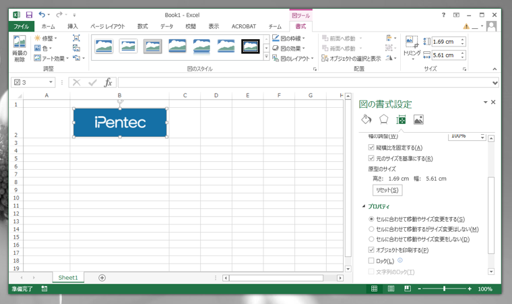Open the 挿入 tab
The height and width of the screenshot is (304, 512).
tap(73, 26)
